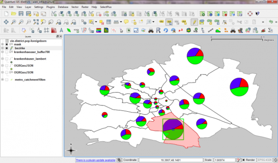The image size is (278, 163).
Task: Click the Coordinate input field
Action: [171, 160]
